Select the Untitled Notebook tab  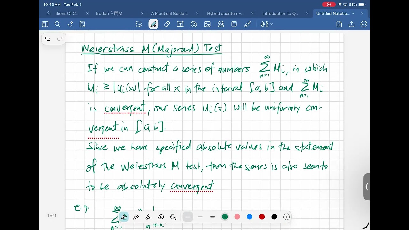coord(333,13)
